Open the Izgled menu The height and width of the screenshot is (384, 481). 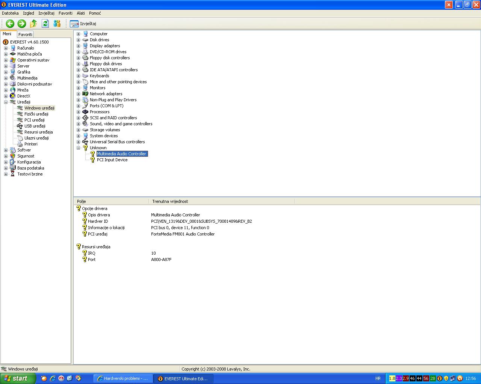(29, 13)
